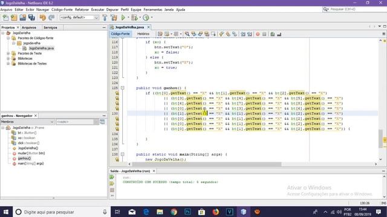Click the hint bulb icon on line 126
387x217 pixels.
(117, 93)
